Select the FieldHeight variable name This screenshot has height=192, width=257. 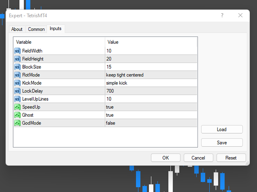pos(33,59)
